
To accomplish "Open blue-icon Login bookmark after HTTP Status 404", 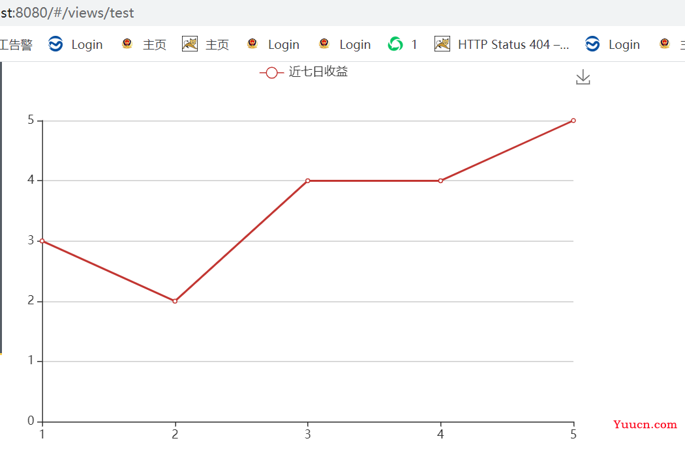I will [613, 44].
